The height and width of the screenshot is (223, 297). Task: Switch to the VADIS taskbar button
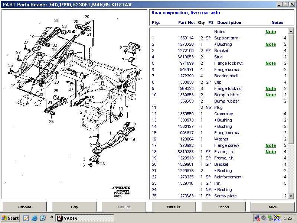pos(85,218)
